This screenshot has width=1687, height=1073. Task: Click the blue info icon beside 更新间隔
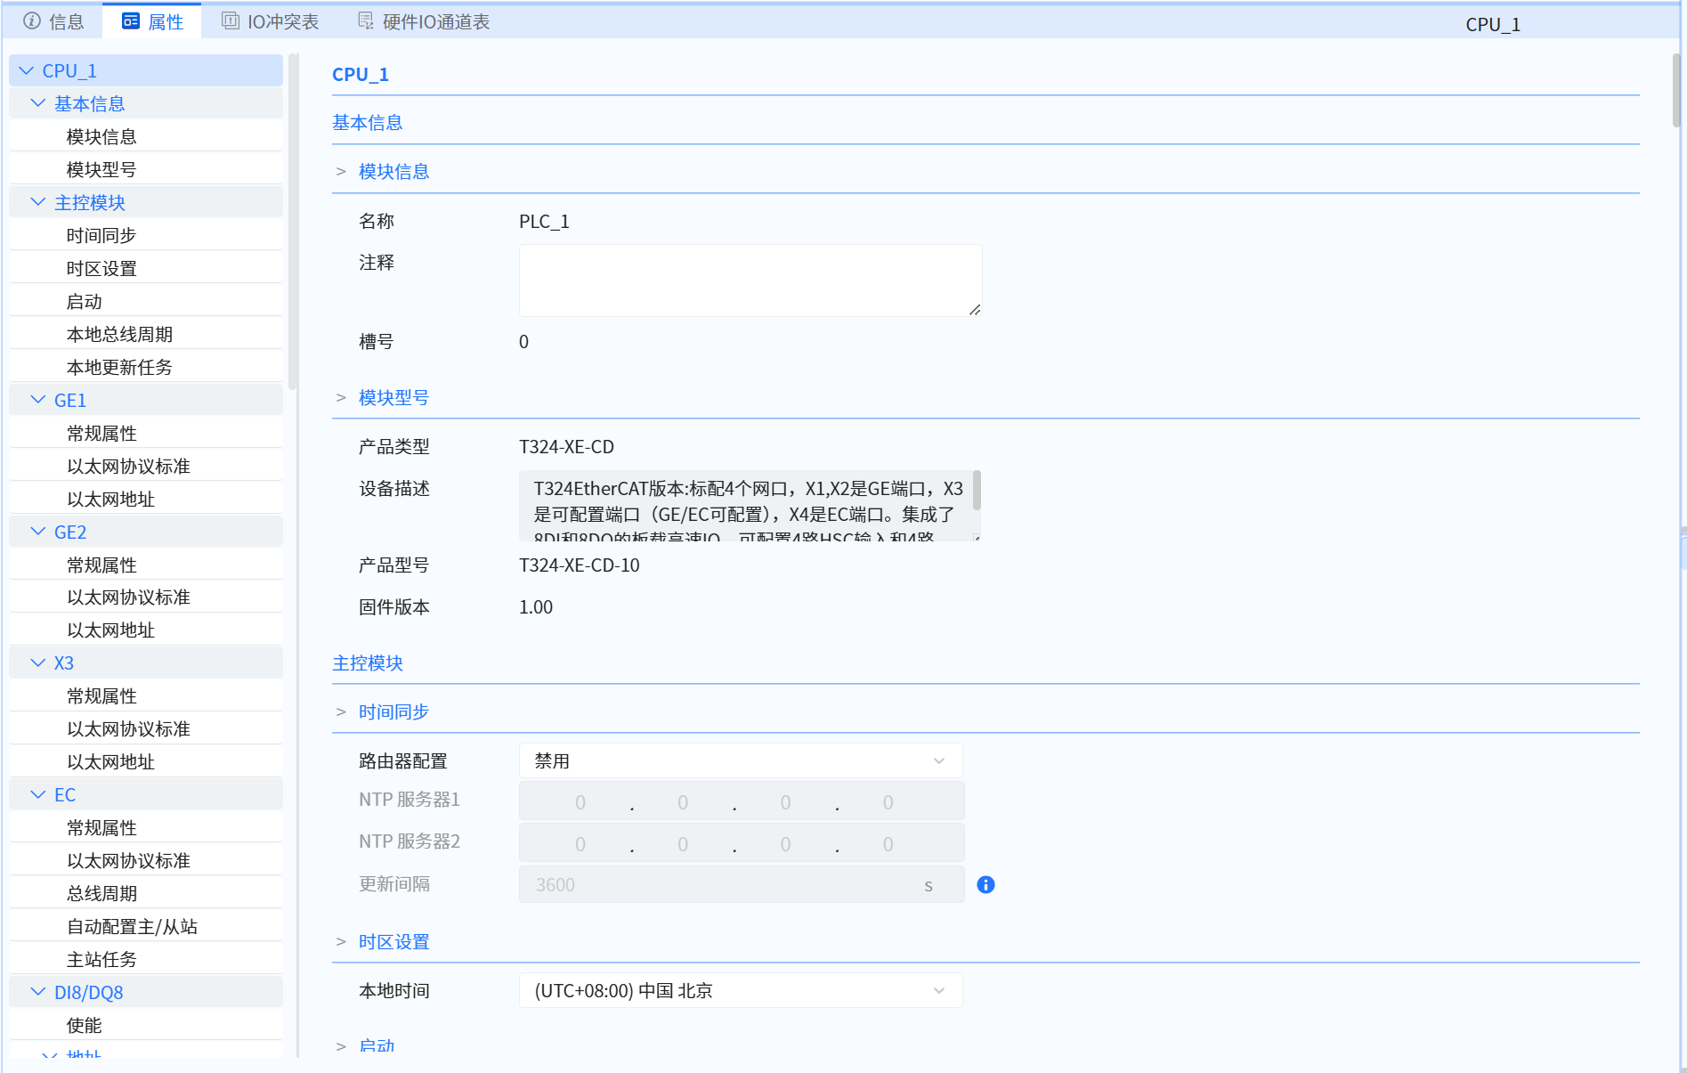coord(985,884)
